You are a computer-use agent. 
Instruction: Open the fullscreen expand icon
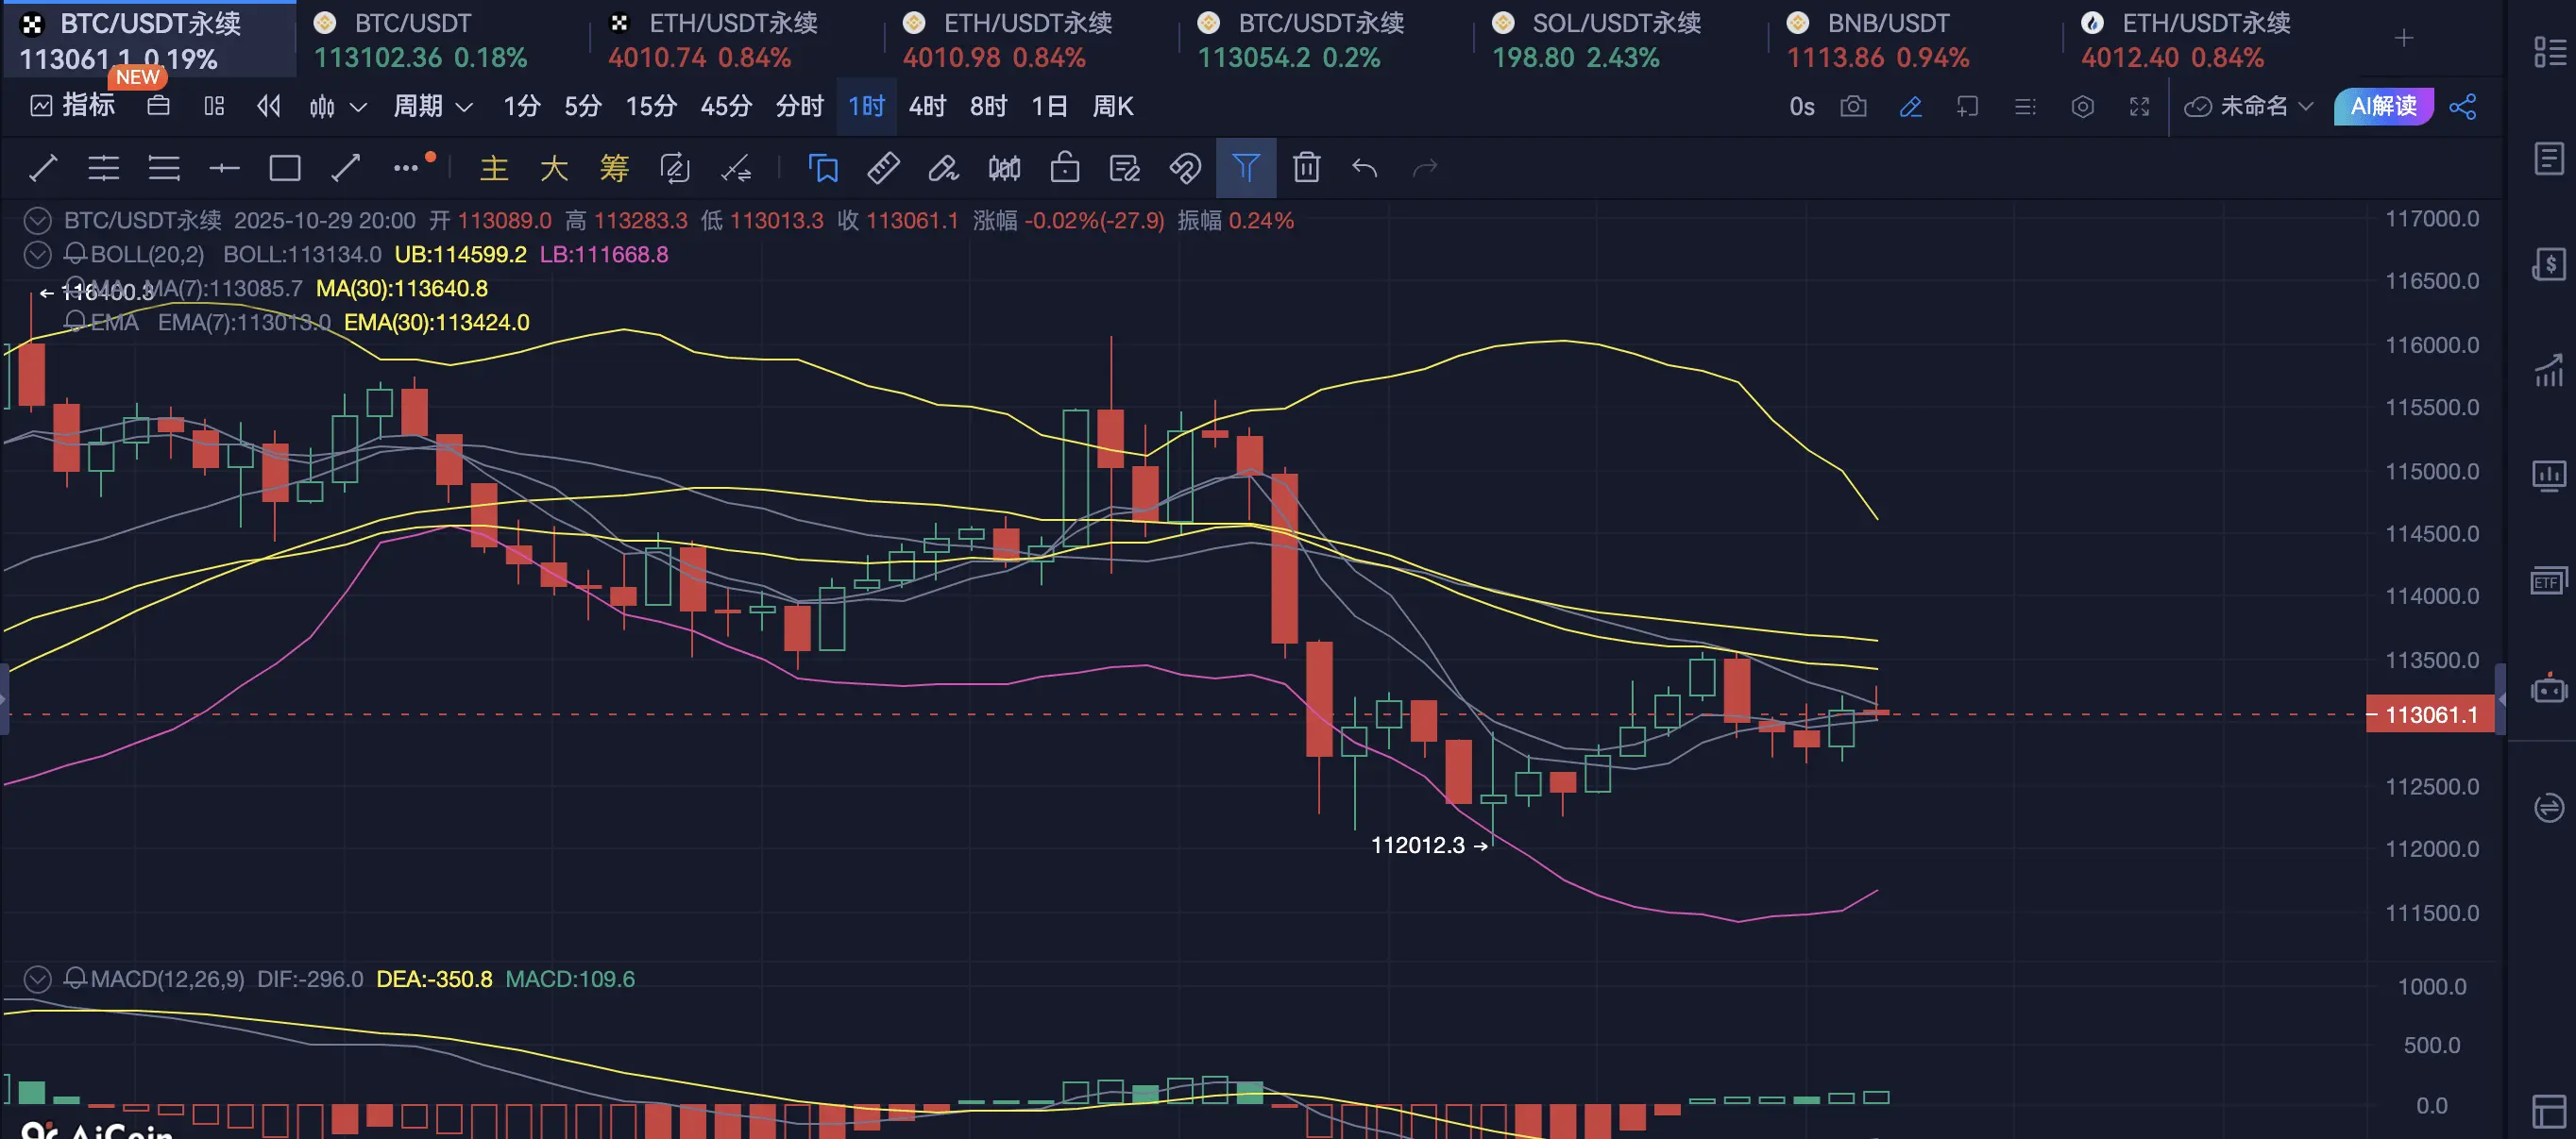tap(2139, 106)
